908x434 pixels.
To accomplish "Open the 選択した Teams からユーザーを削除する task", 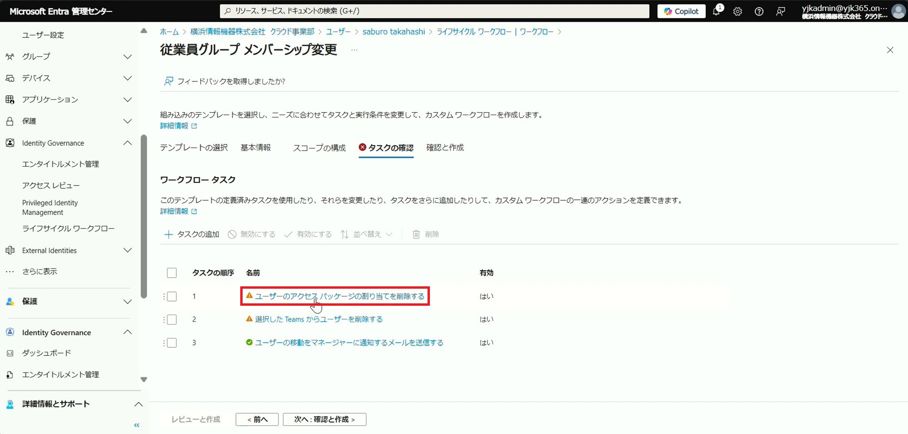I will 319,319.
